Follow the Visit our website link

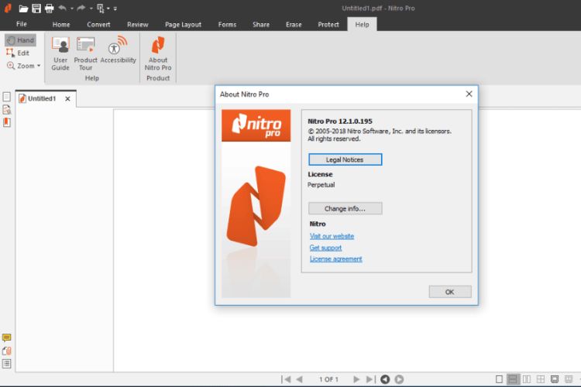(x=332, y=236)
